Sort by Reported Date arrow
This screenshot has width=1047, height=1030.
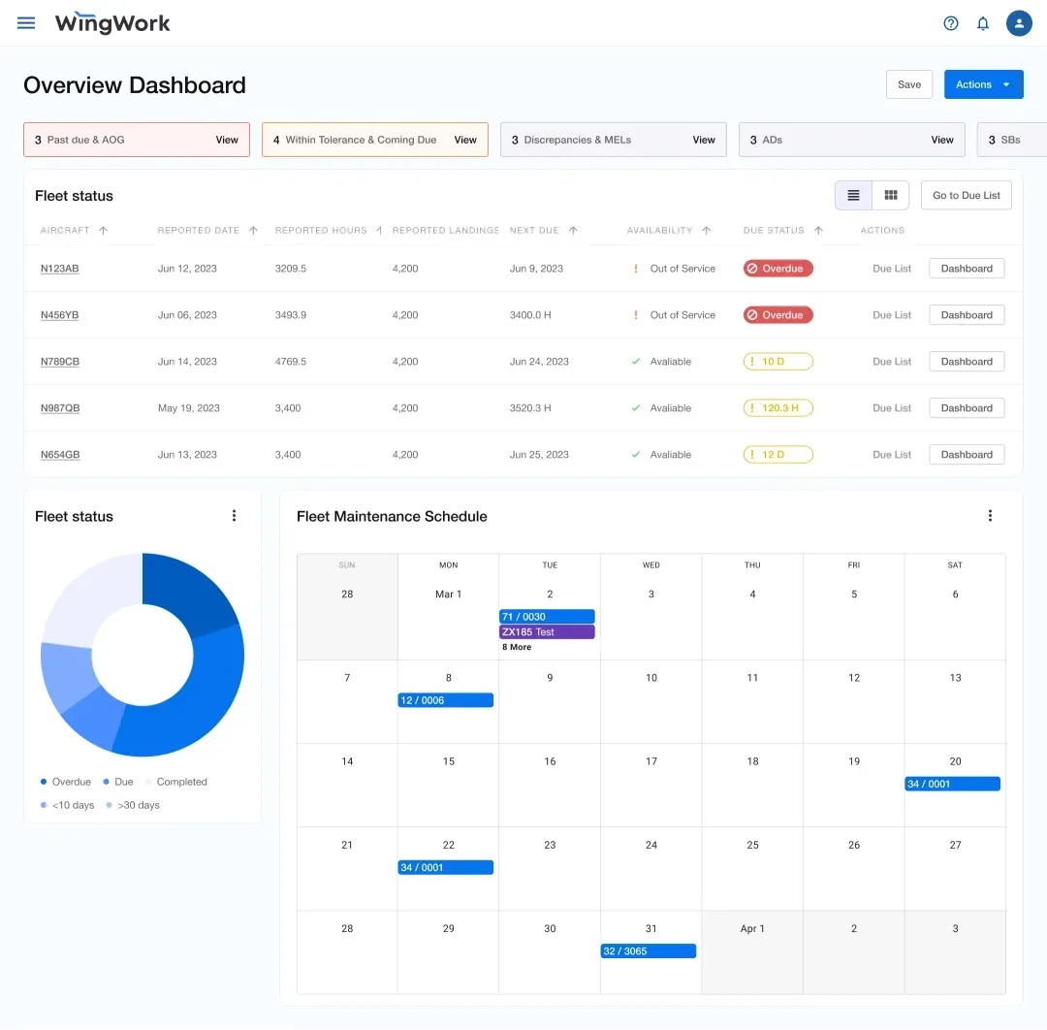253,231
